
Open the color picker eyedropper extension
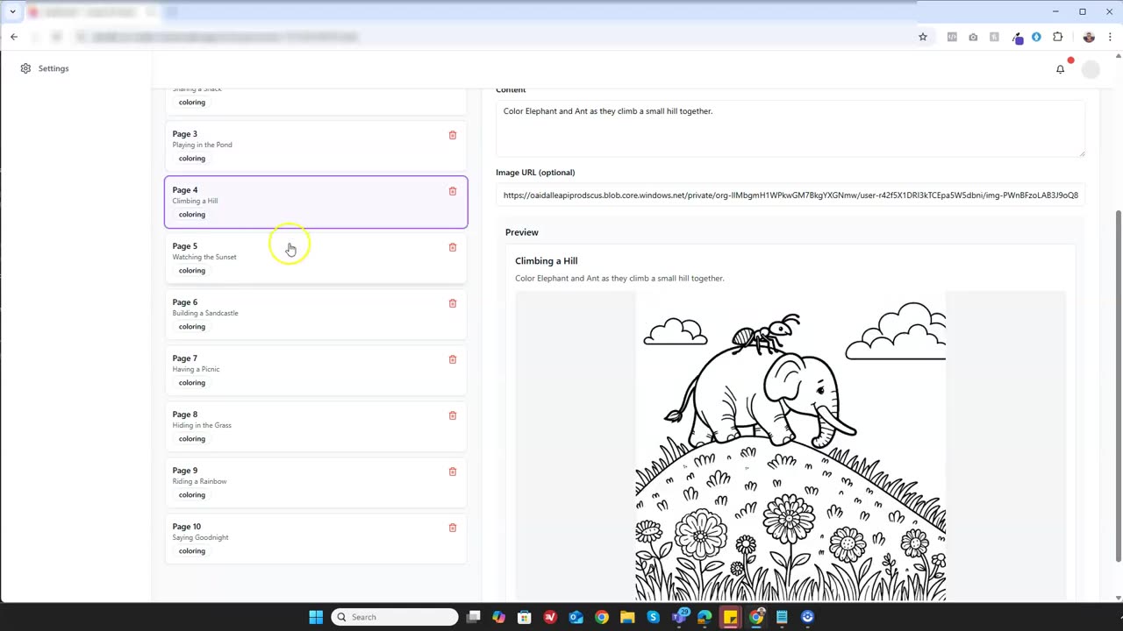tap(1017, 38)
